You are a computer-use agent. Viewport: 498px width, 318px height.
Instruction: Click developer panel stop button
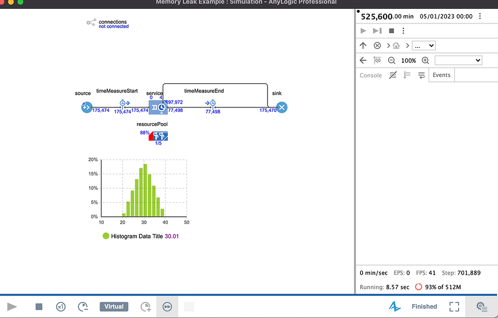coord(391,30)
